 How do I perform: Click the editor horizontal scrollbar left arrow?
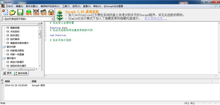pyautogui.click(x=46, y=76)
